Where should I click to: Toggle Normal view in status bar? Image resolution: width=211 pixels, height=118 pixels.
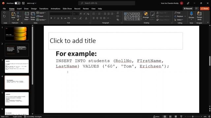click(x=165, y=117)
